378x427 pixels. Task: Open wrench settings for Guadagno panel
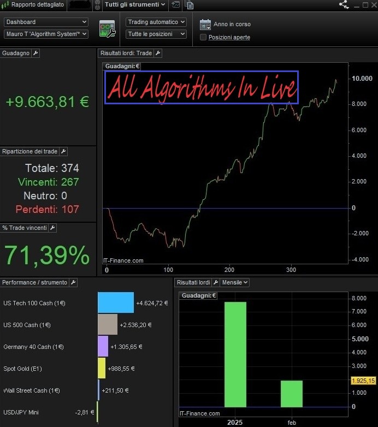click(x=36, y=53)
